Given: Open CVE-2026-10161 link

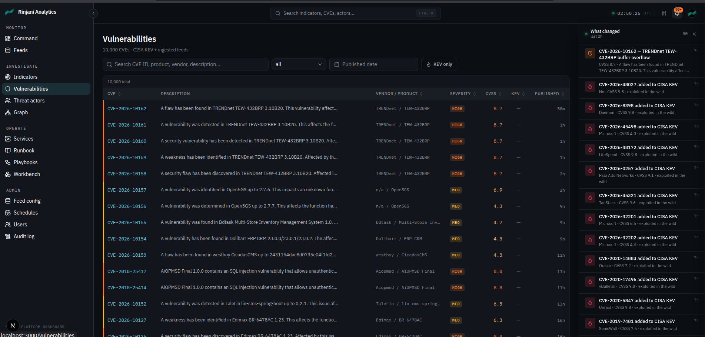Looking at the screenshot, I should pos(127,125).
